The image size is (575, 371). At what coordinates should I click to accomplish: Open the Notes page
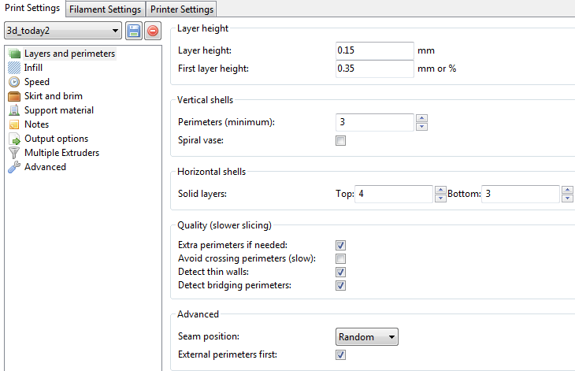tap(36, 124)
